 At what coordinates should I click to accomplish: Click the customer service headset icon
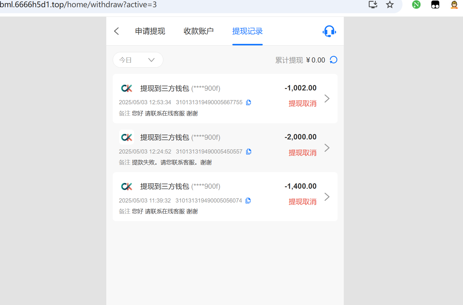pyautogui.click(x=329, y=31)
